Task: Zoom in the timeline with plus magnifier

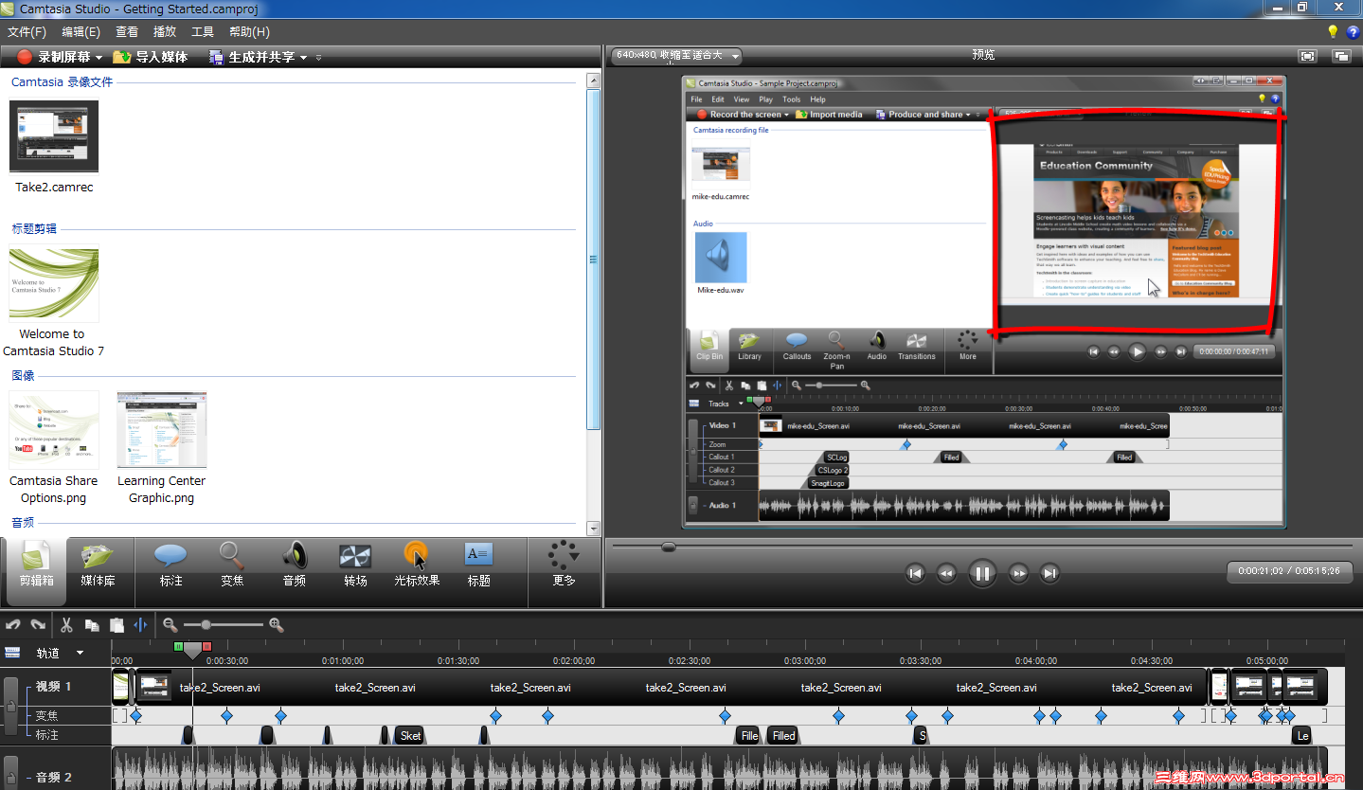Action: (x=277, y=625)
